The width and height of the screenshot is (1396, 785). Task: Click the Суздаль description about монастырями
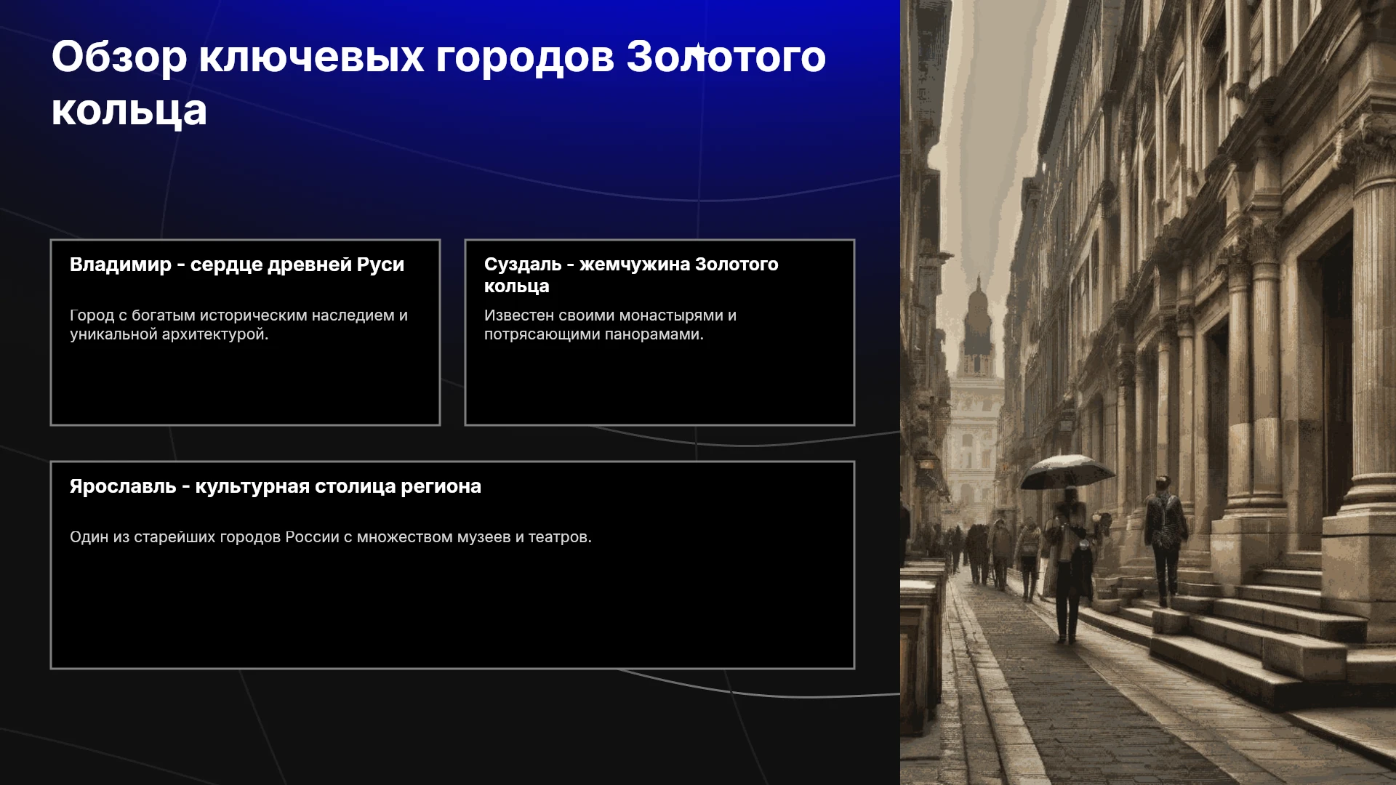610,325
